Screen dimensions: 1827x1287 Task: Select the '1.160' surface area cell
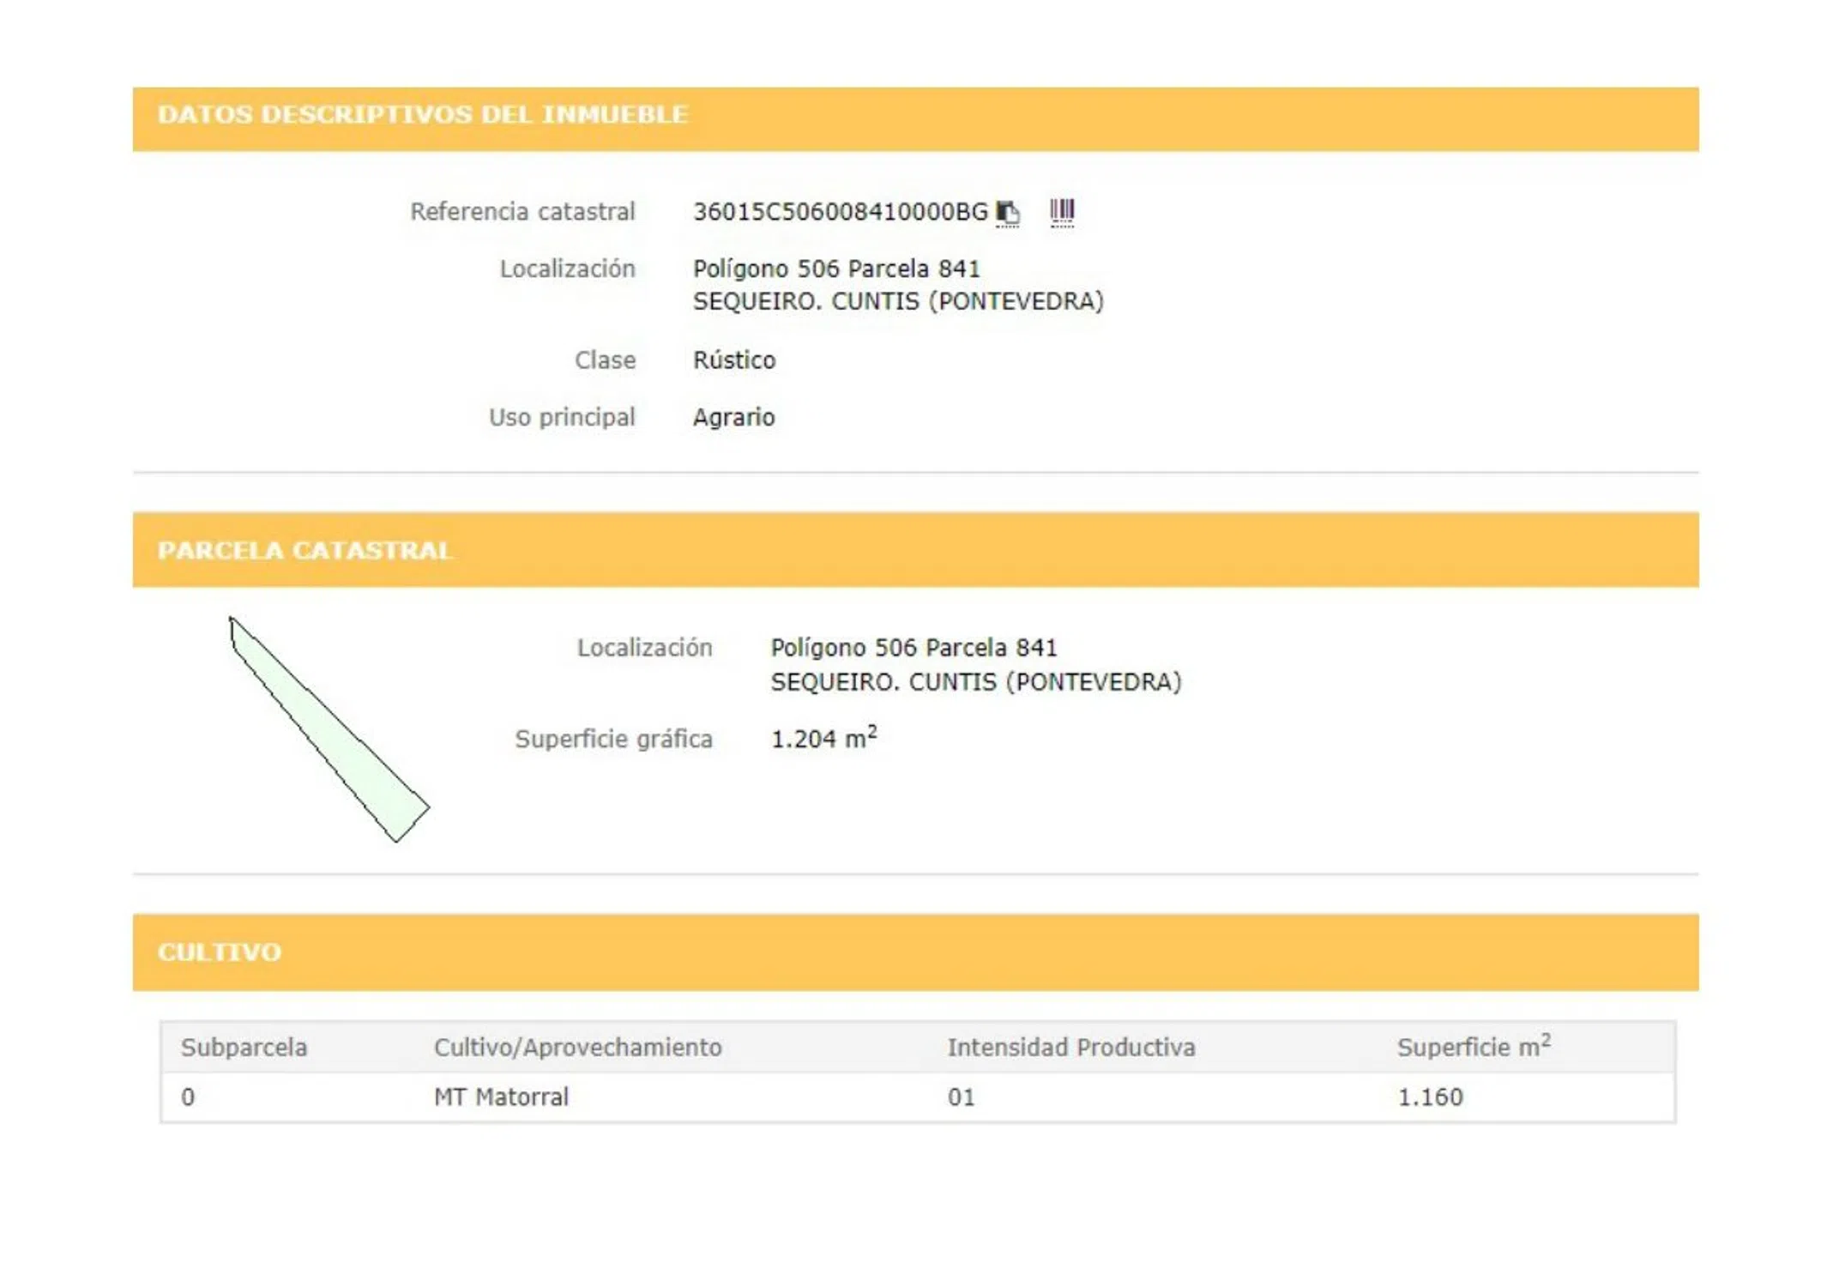(1430, 1097)
